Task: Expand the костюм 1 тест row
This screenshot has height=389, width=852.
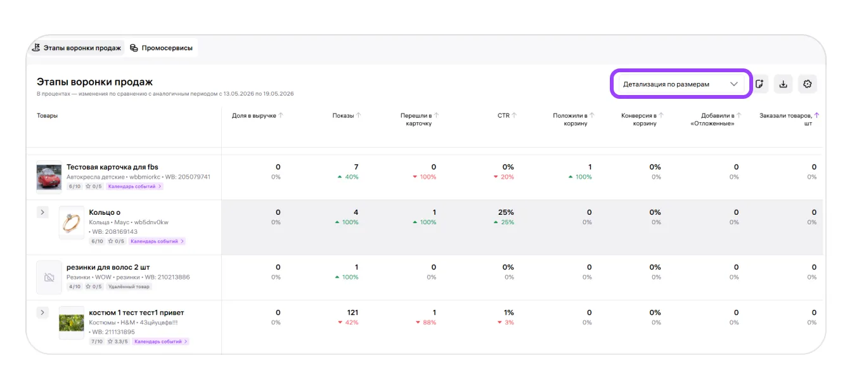Action: coord(42,312)
